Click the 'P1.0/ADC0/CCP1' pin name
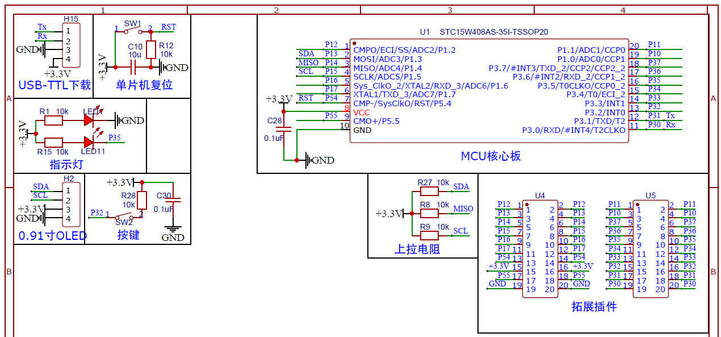 point(591,59)
